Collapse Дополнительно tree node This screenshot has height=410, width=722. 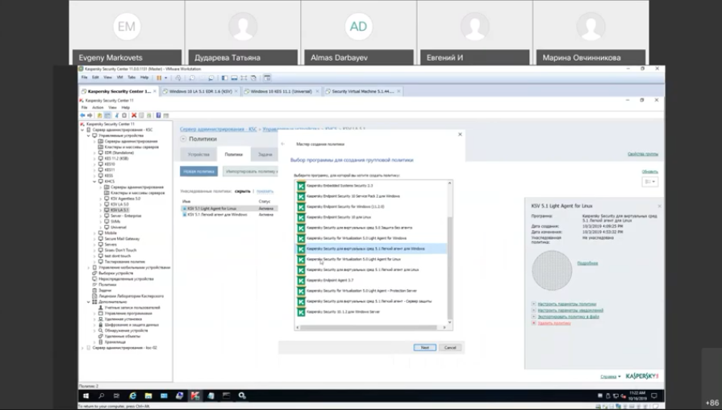click(89, 302)
